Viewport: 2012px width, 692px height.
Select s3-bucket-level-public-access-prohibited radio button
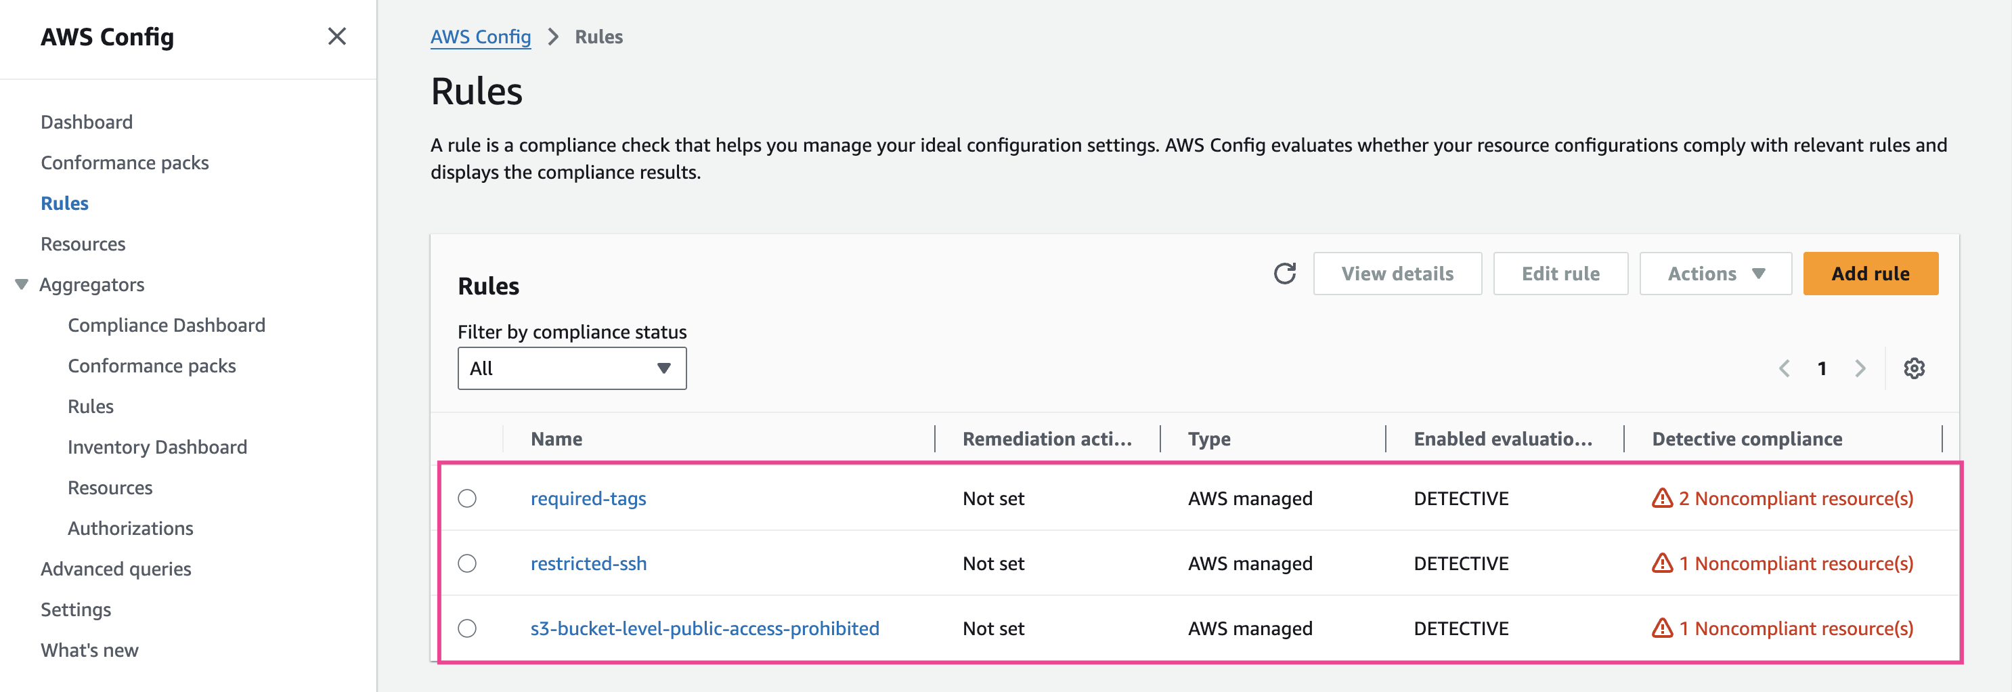(467, 628)
